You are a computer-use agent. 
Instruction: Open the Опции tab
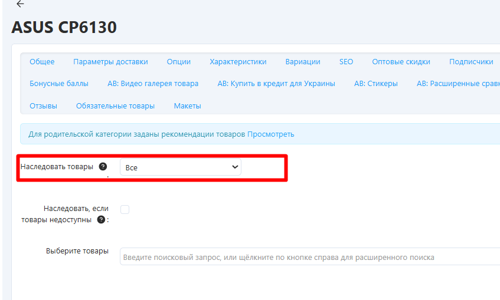[x=178, y=62]
